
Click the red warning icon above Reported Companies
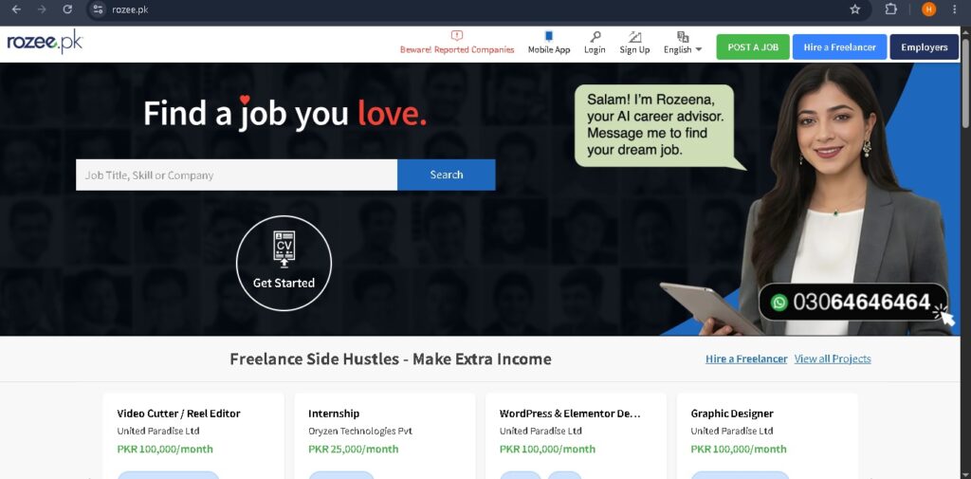(457, 36)
